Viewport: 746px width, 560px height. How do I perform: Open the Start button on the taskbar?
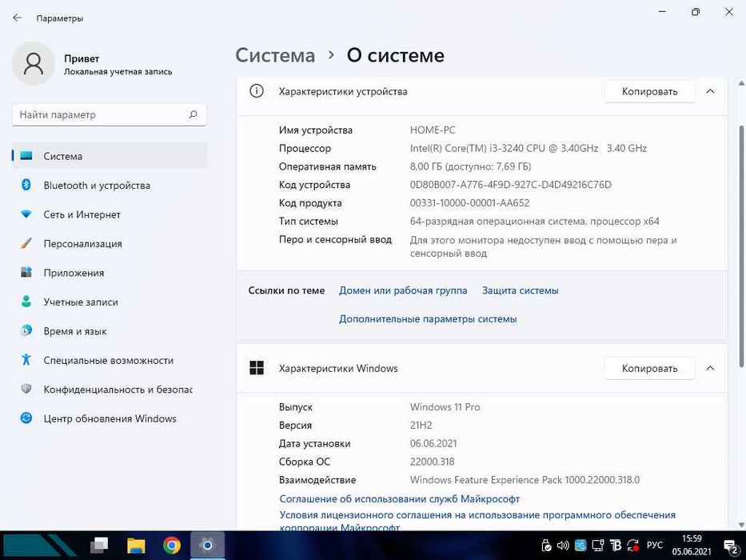38,546
